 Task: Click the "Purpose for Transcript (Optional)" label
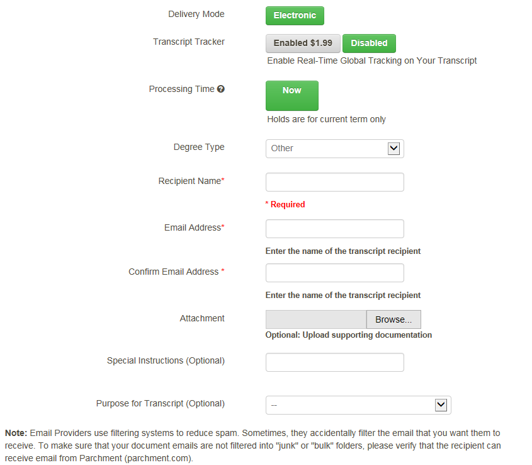160,403
